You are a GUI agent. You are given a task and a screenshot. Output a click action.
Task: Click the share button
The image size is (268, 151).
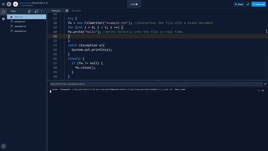[239, 4]
